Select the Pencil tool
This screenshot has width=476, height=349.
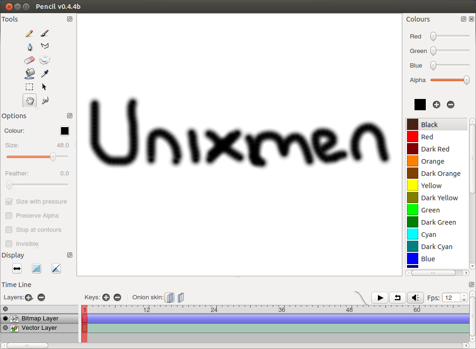(30, 33)
